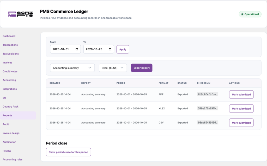Viewport: 267px width, 166px height.
Task: Open Credit Notes section
Action: pyautogui.click(x=10, y=71)
